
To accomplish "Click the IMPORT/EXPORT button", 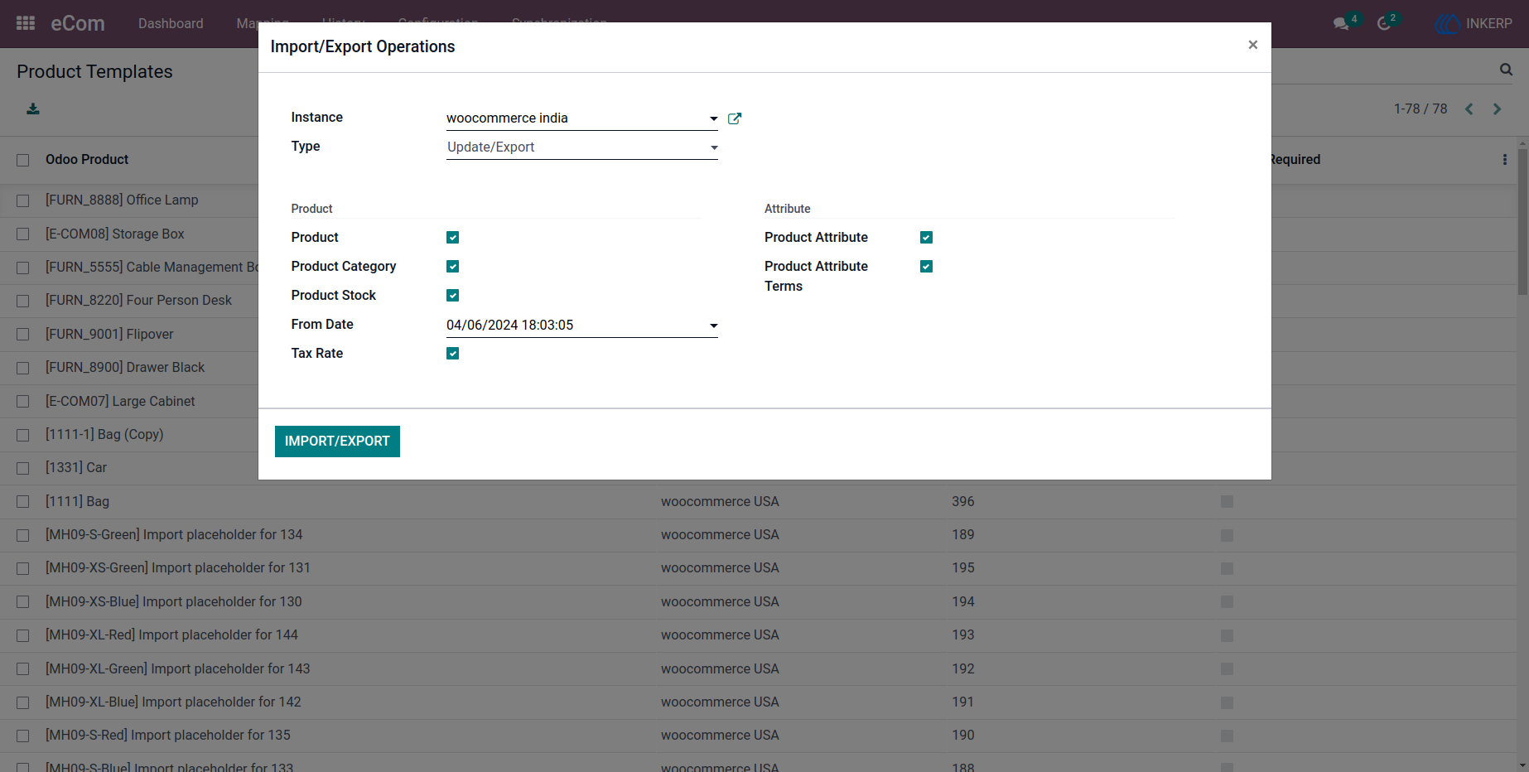I will click(337, 441).
